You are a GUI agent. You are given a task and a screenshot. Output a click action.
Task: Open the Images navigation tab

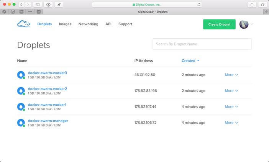pos(65,24)
